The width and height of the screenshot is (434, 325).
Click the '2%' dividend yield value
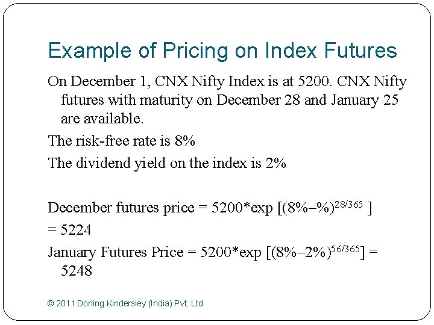[x=276, y=163]
